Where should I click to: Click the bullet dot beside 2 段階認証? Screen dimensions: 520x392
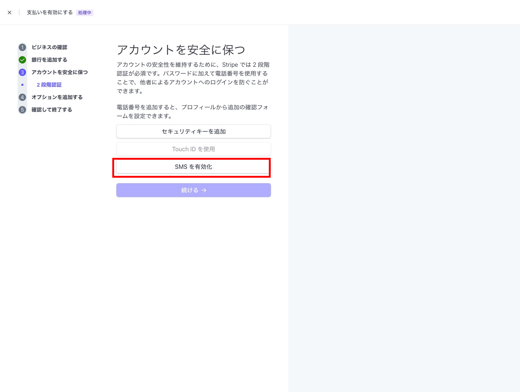pos(22,85)
